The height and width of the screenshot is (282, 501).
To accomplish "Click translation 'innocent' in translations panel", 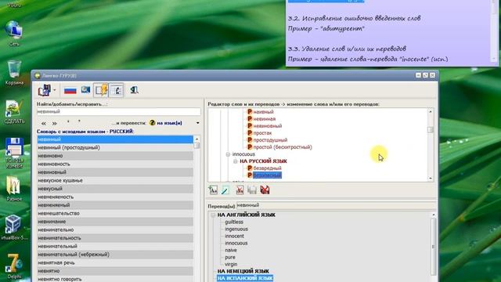I will tap(234, 237).
